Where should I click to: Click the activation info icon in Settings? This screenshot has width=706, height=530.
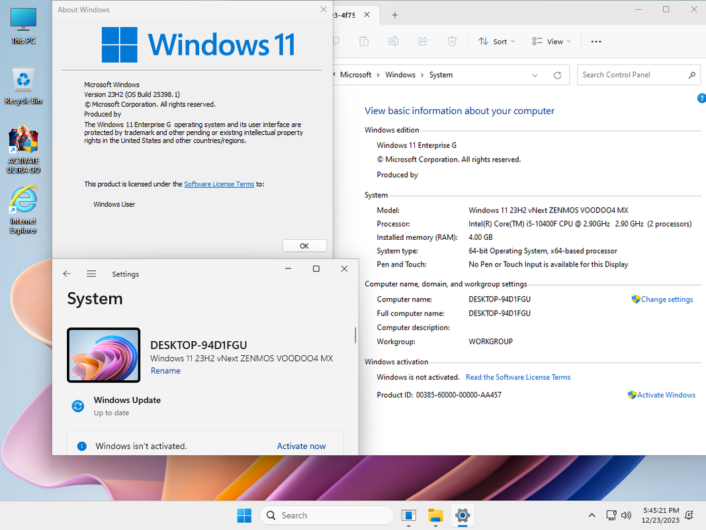[82, 446]
